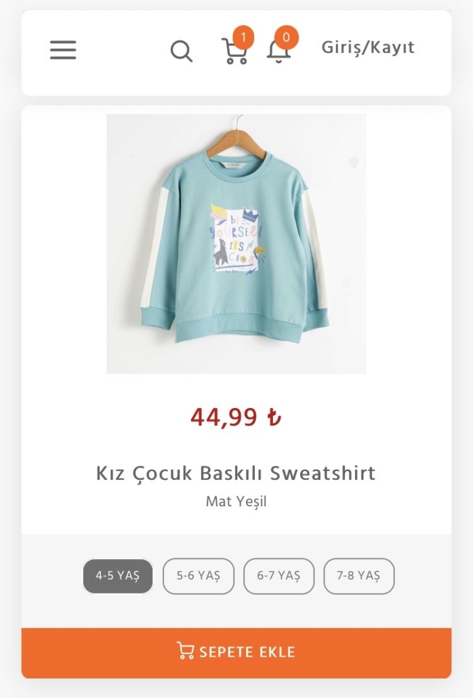473x698 pixels.
Task: Click the 44,99 ₺ price
Action: (236, 417)
